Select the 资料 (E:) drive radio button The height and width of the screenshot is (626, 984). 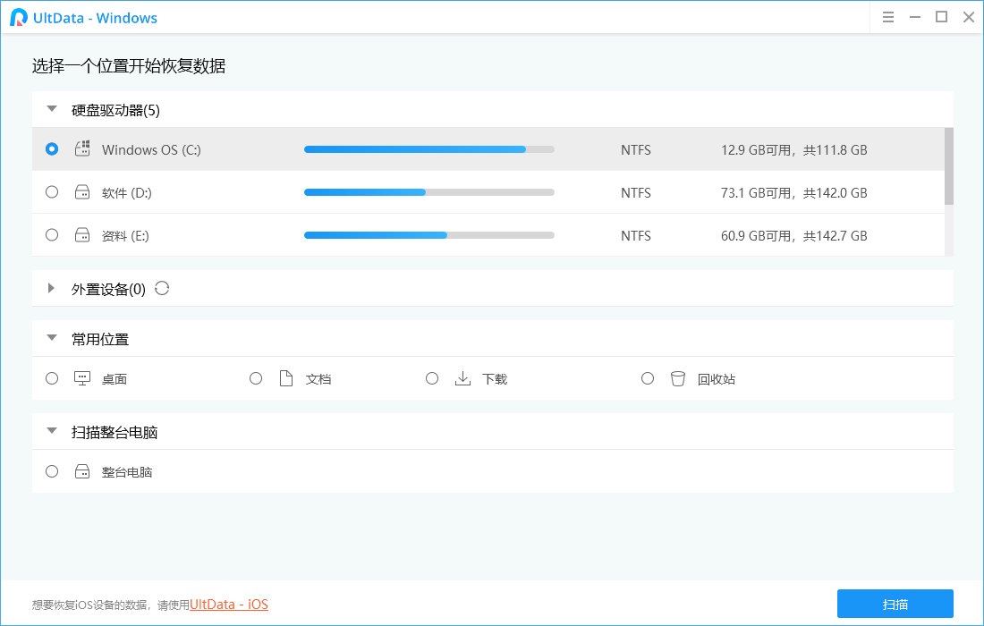51,234
